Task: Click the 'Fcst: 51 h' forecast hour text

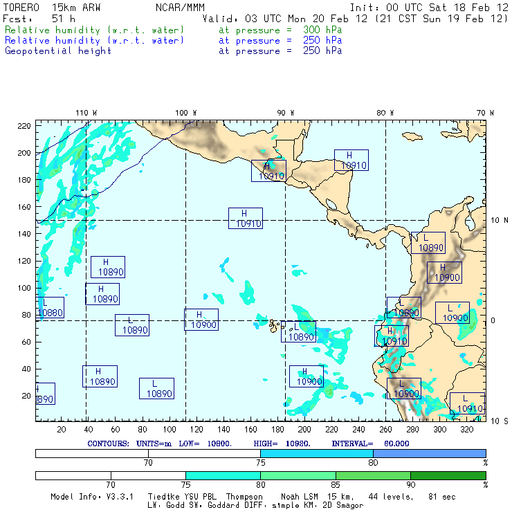Action: (39, 19)
